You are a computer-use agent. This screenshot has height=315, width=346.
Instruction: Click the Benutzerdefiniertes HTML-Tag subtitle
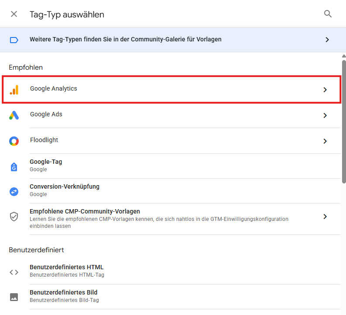[x=67, y=275]
